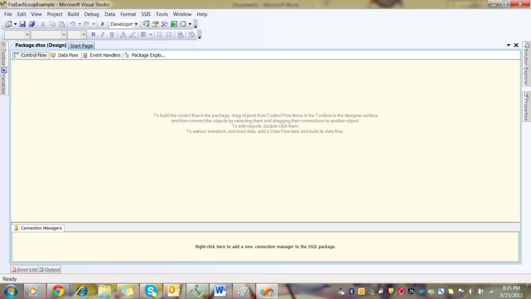Viewport: 531px width, 299px height.
Task: Open the Toolbox toolbar icon with hammer and wrench
Action: point(164,24)
